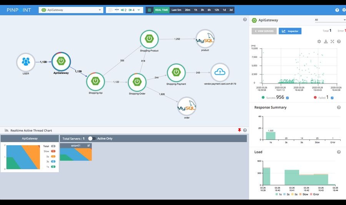The width and height of the screenshot is (346, 205).
Task: Open apigw01 agent detail icon
Action: pyautogui.click(x=88, y=146)
